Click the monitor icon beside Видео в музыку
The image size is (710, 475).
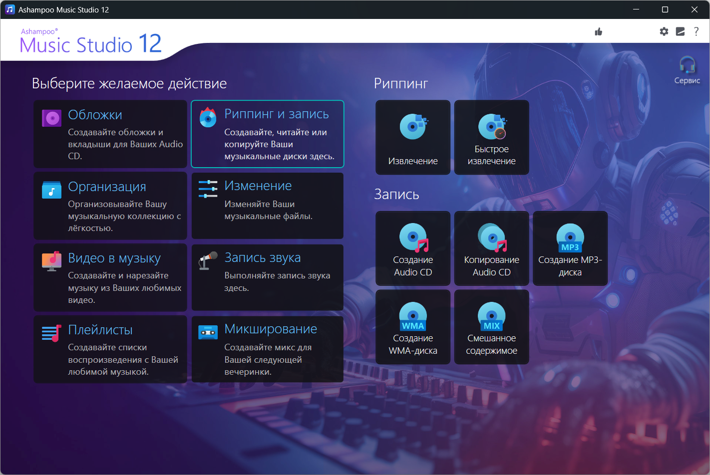52,261
